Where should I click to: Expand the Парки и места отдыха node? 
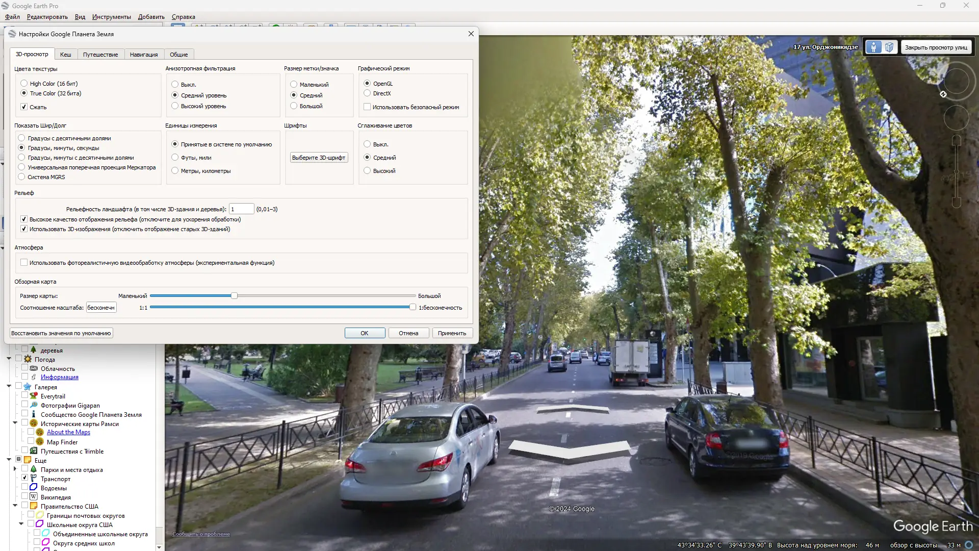[x=15, y=469]
